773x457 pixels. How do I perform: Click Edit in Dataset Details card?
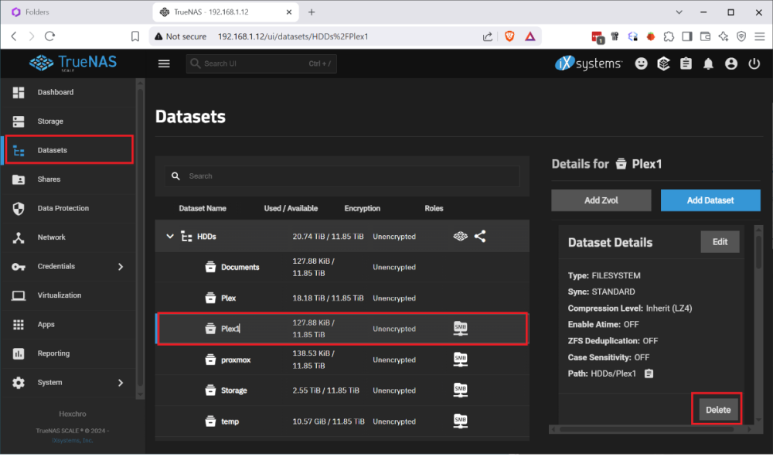tap(720, 242)
